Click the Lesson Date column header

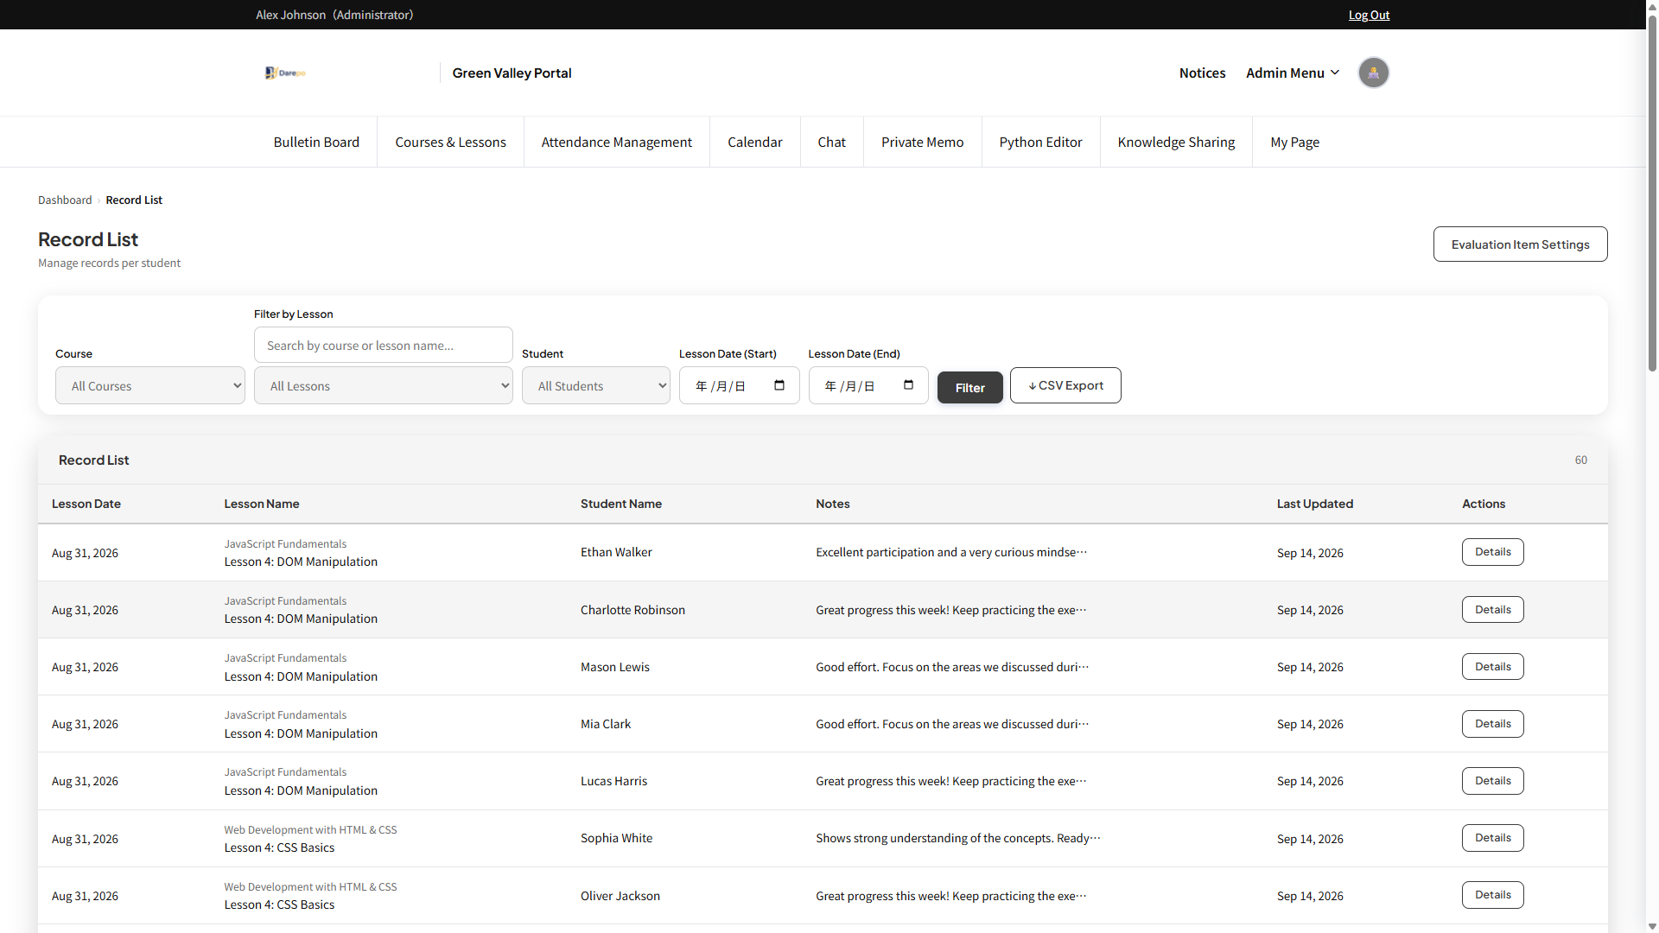pyautogui.click(x=86, y=504)
